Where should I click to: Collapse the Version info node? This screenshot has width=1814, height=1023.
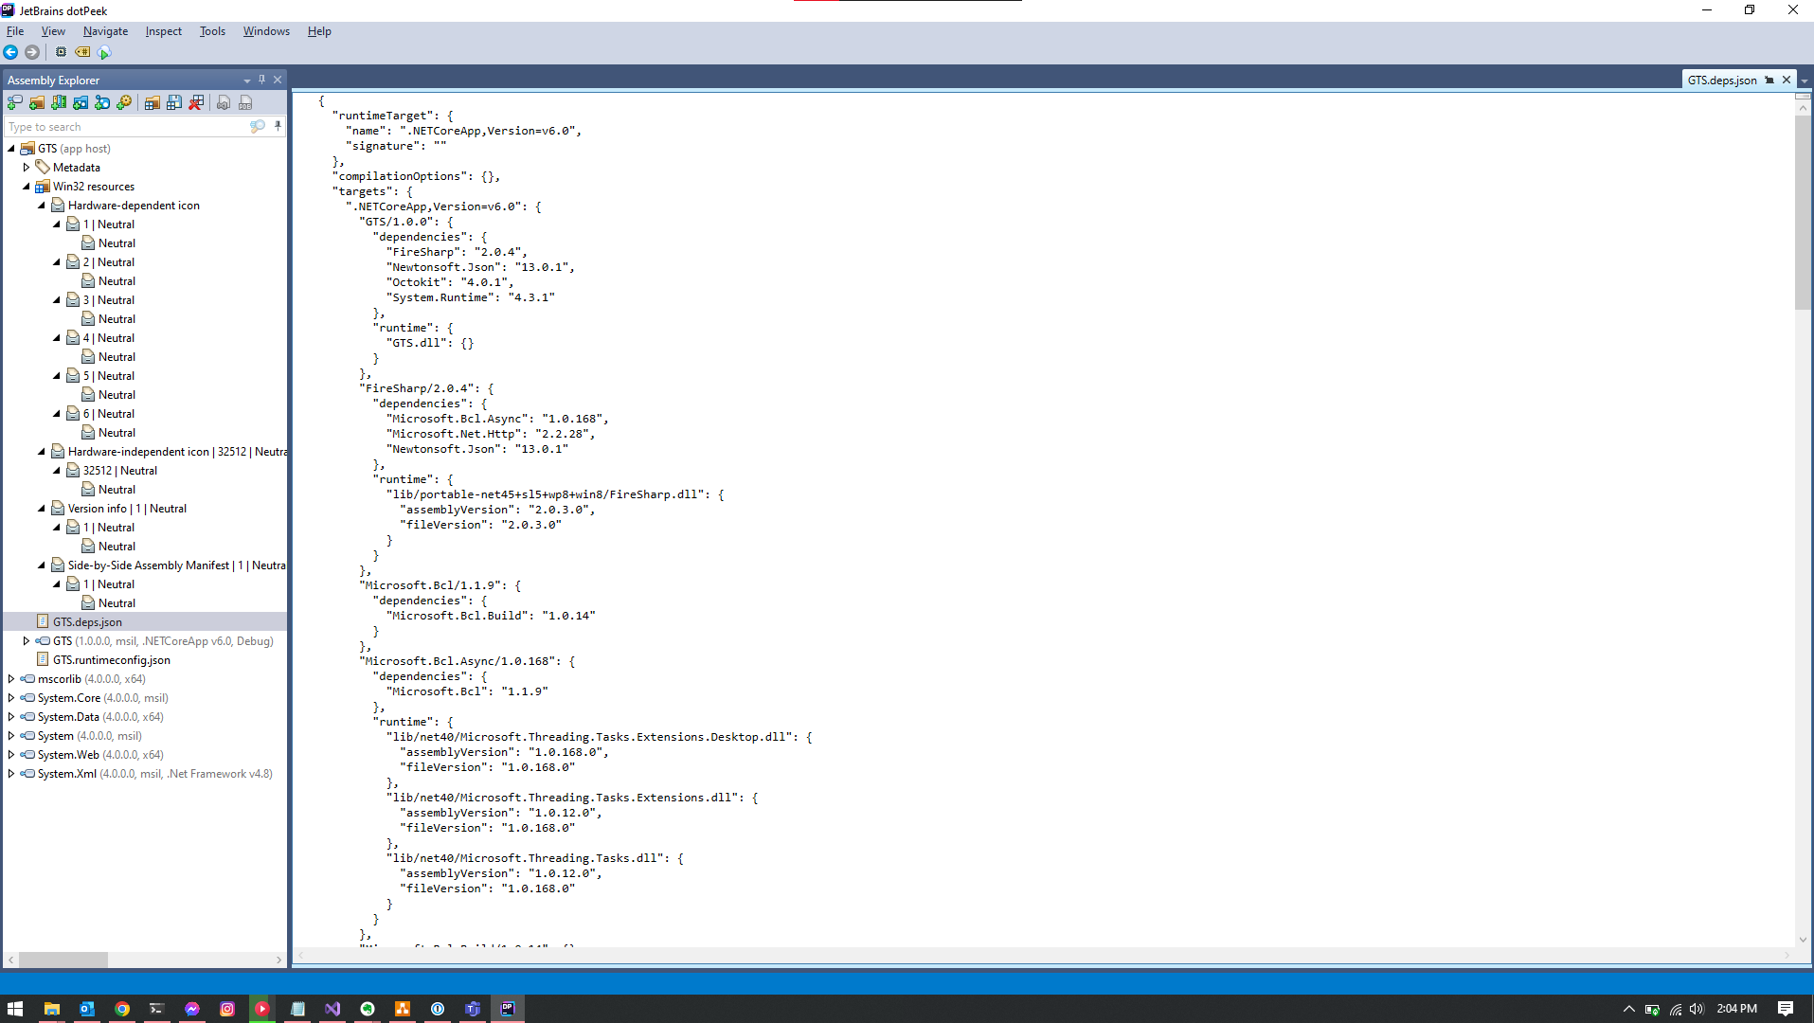point(42,509)
